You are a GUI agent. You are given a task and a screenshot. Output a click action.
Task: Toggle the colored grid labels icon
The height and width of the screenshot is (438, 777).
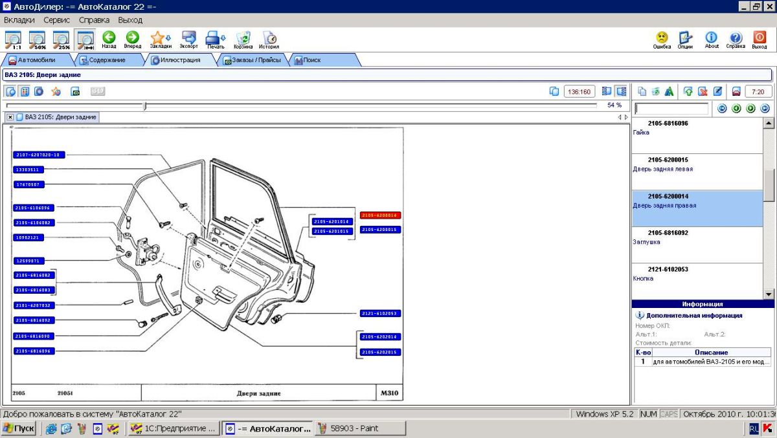tap(25, 91)
